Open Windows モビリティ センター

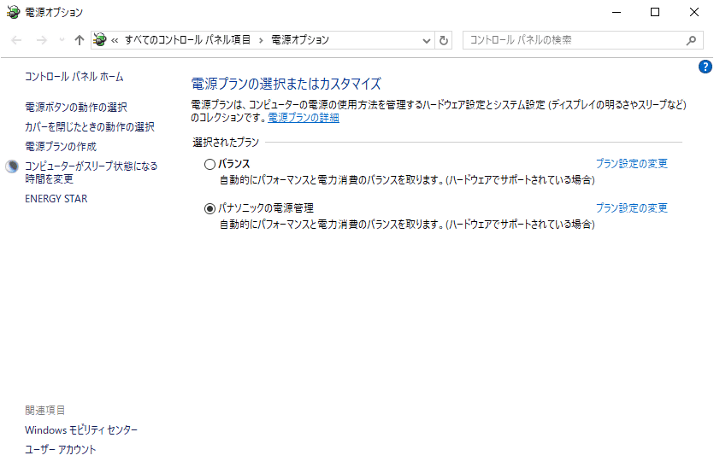81,430
